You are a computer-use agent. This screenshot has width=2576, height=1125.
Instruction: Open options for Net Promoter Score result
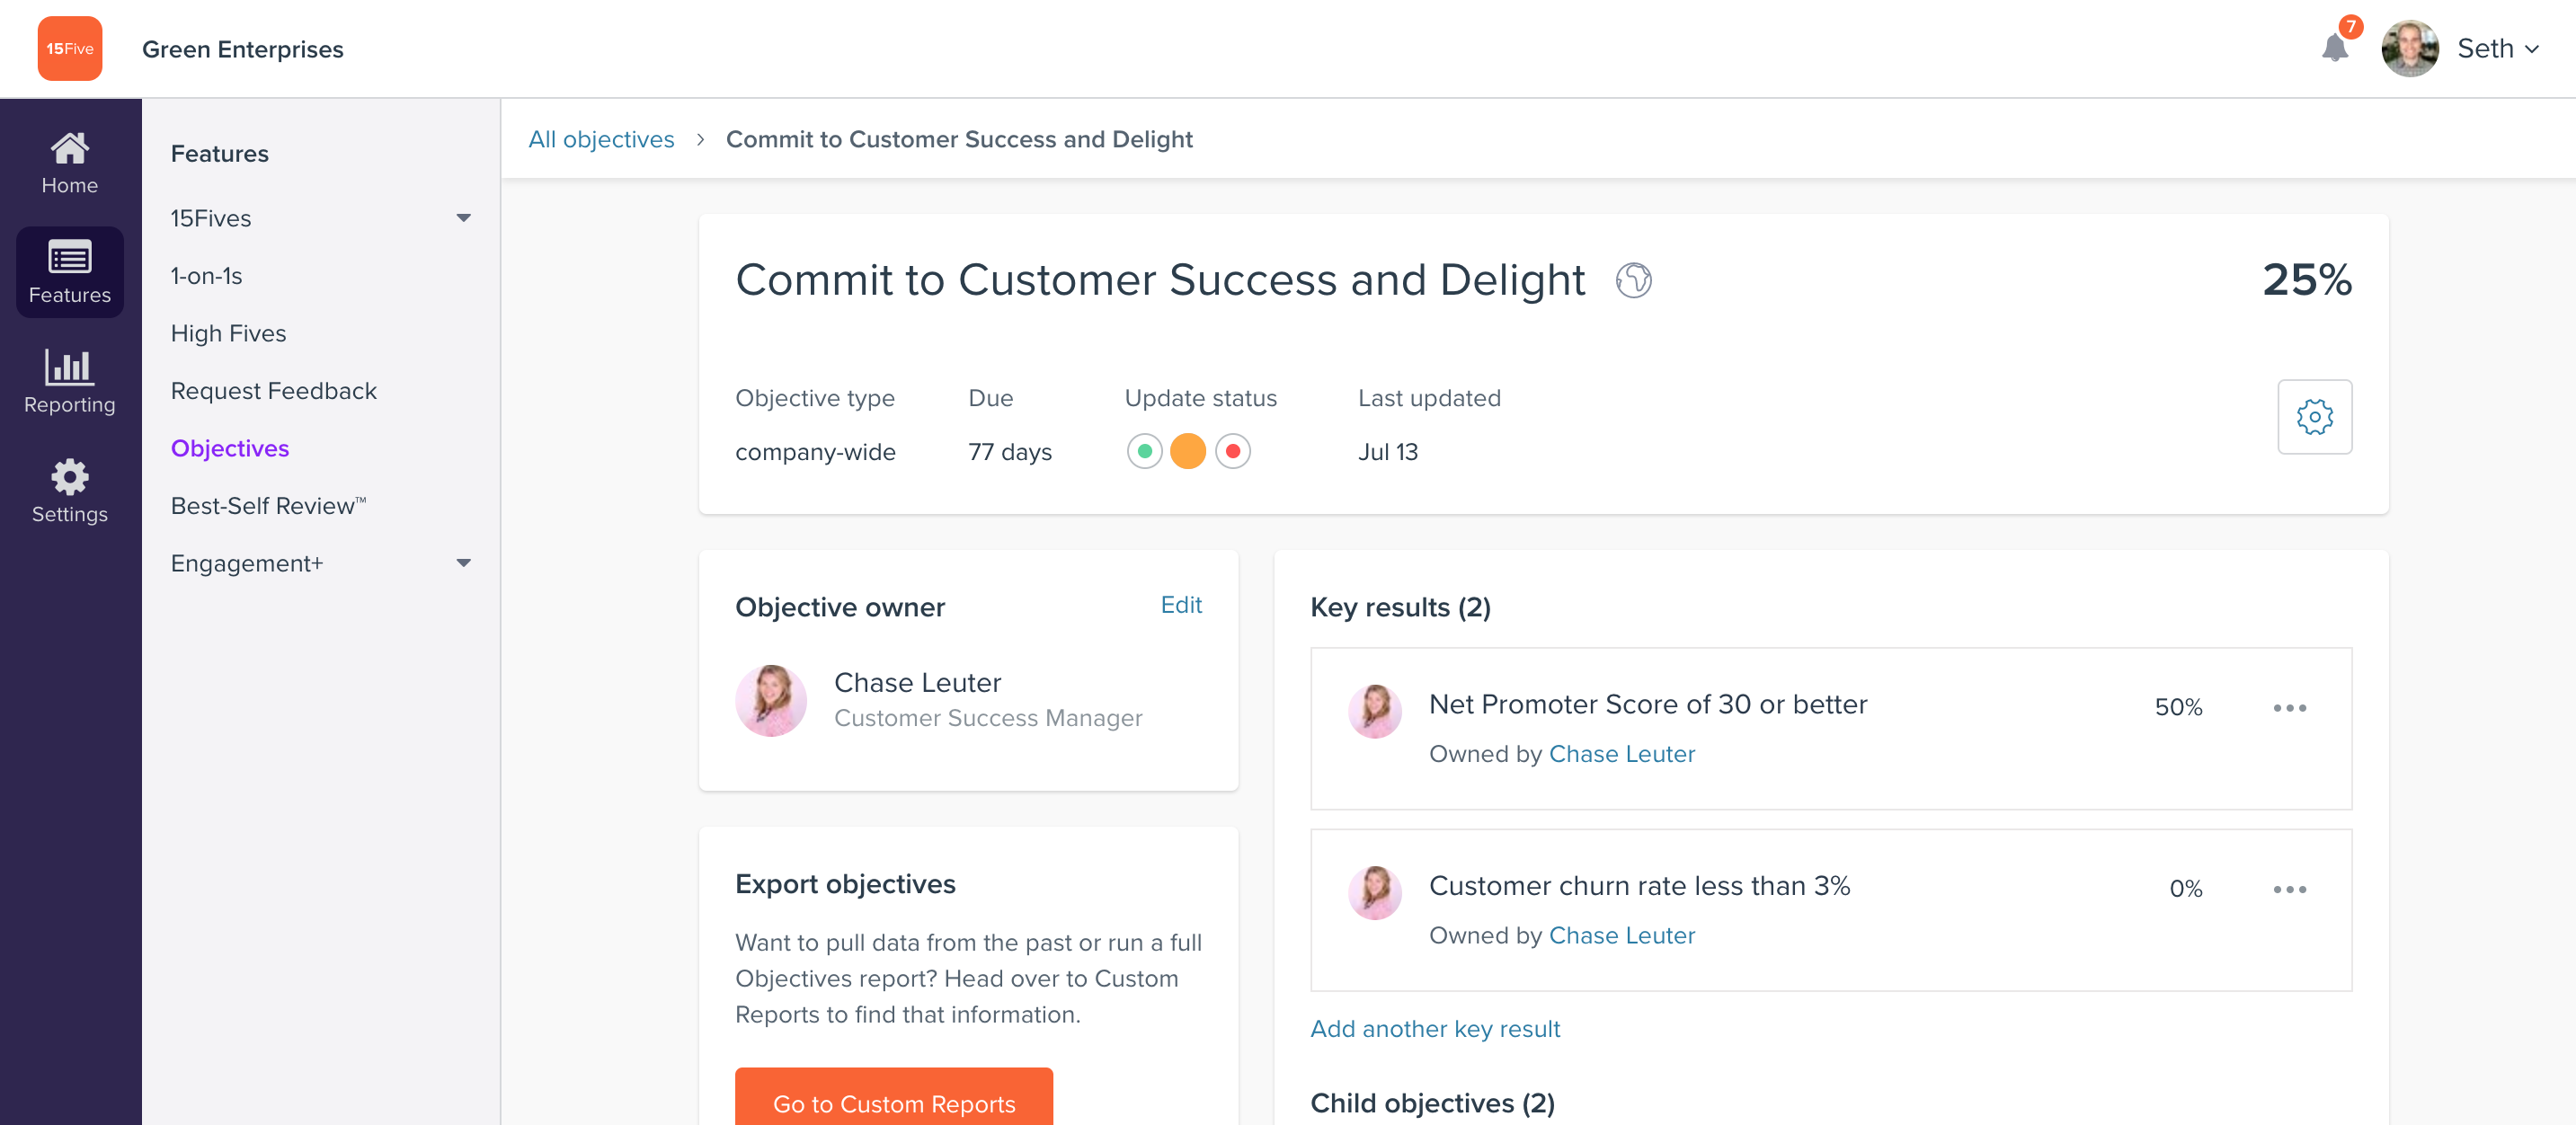[x=2289, y=707]
